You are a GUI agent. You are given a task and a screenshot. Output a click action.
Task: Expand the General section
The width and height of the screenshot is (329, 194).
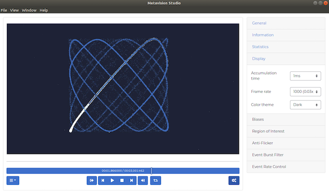coord(286,23)
